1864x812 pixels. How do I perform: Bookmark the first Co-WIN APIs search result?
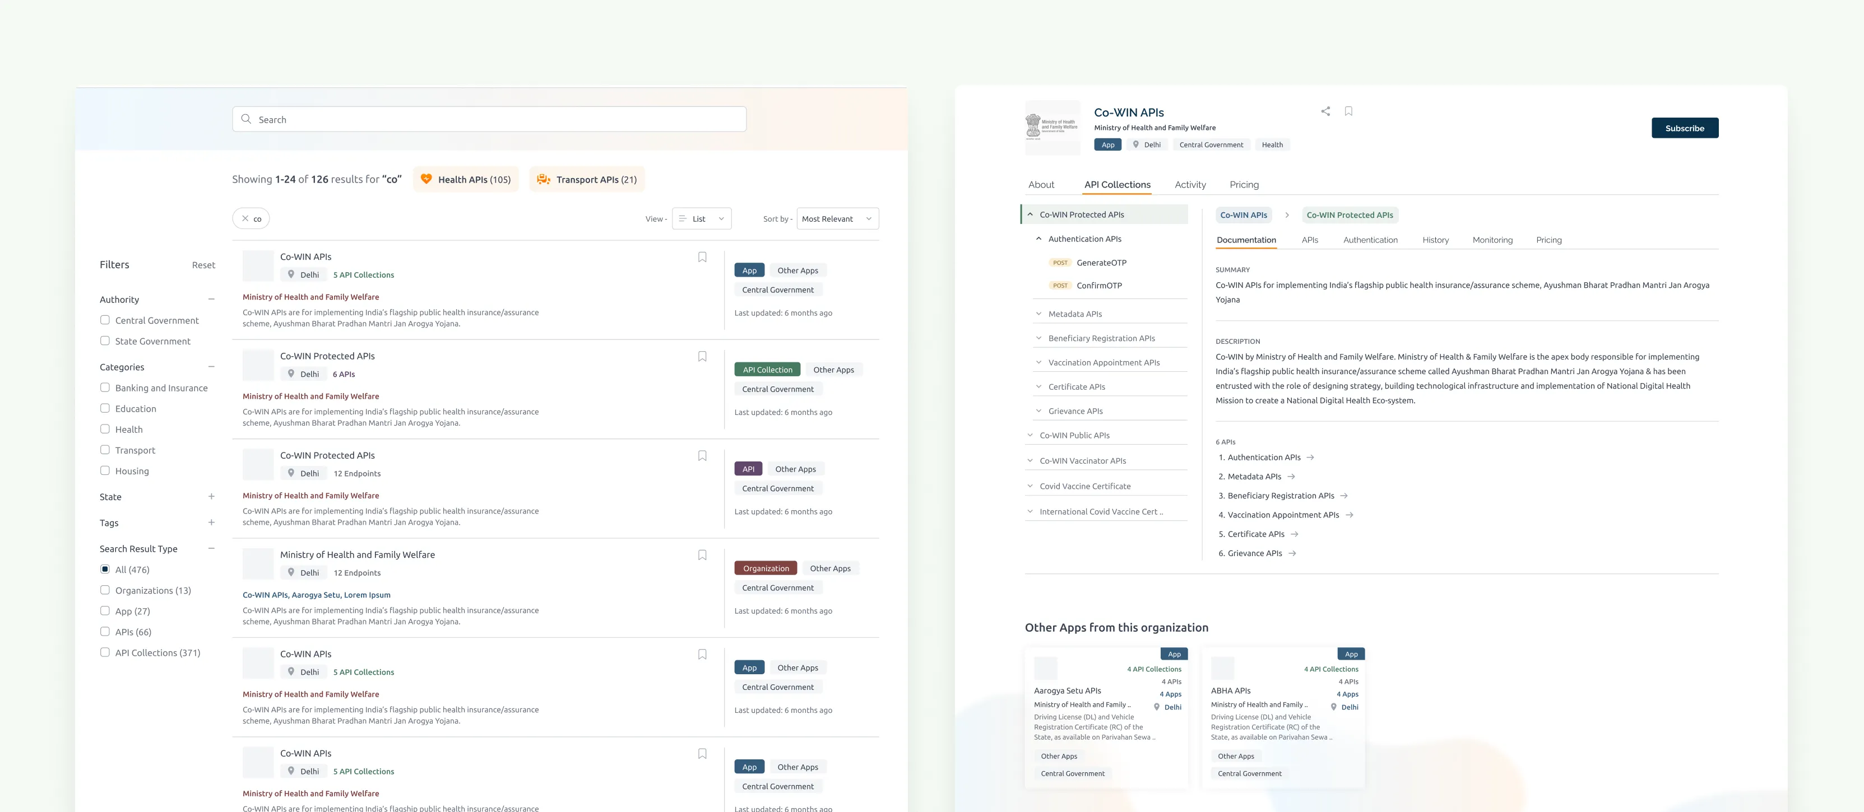702,258
